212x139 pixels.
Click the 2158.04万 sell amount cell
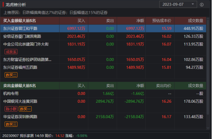[105, 117]
